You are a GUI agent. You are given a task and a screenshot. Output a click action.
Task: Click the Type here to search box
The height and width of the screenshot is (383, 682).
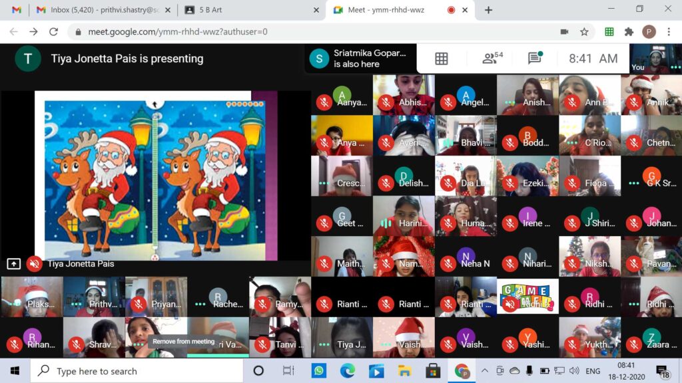[x=137, y=371]
